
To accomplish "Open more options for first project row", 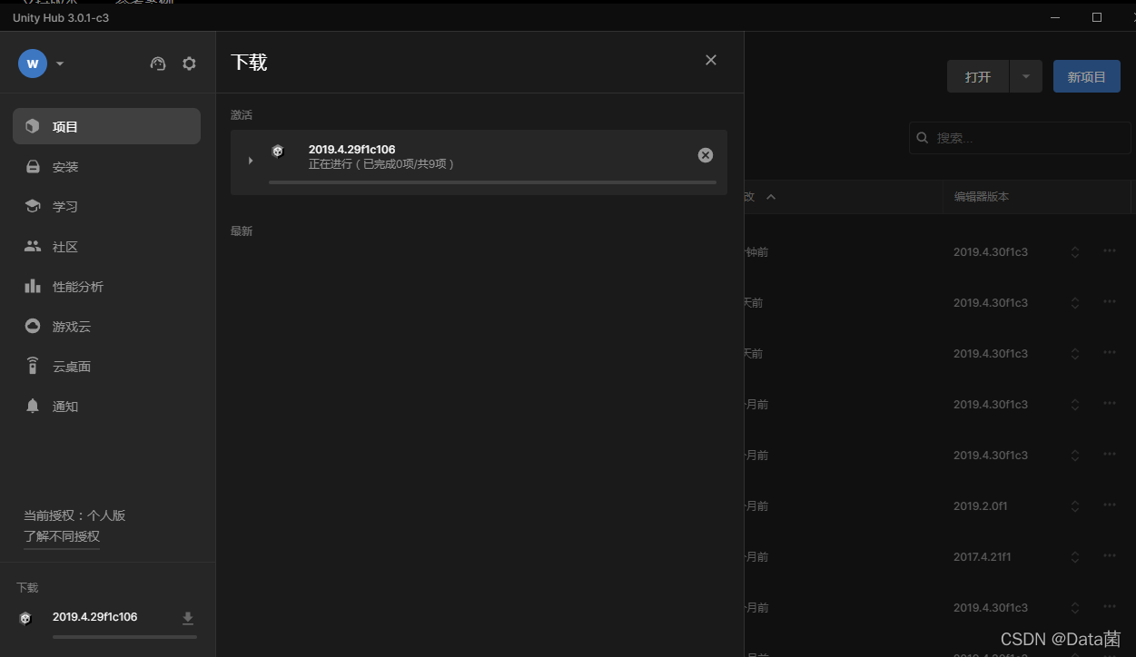I will click(1110, 250).
